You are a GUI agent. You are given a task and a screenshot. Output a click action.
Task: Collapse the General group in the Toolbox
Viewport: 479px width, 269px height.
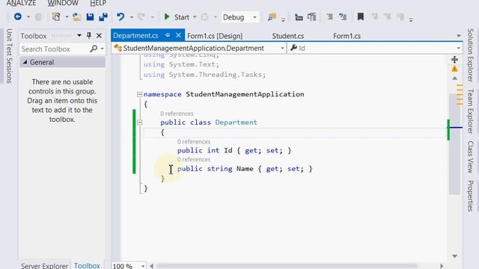[x=25, y=62]
